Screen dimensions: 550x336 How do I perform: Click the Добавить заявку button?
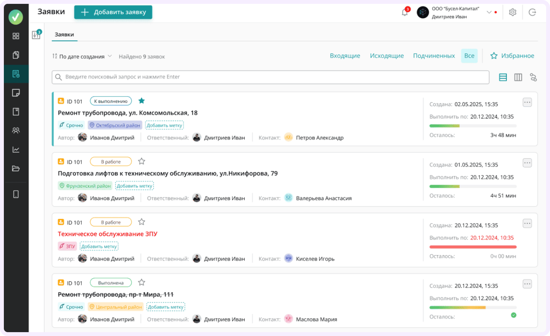tap(113, 12)
